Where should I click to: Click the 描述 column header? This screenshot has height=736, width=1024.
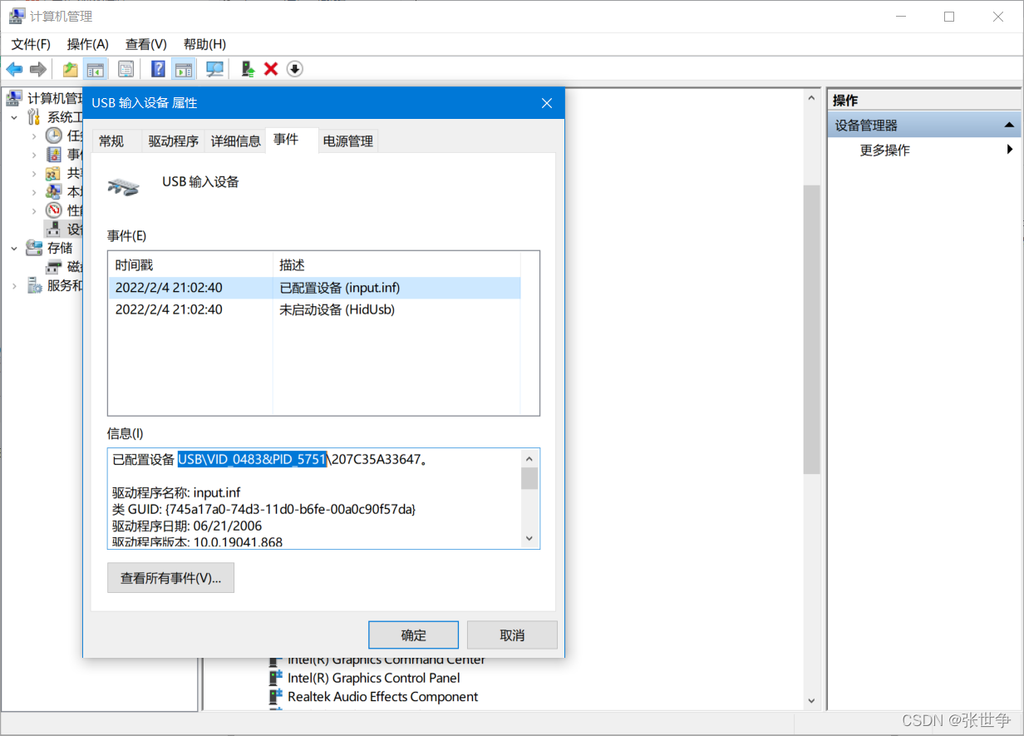click(396, 265)
